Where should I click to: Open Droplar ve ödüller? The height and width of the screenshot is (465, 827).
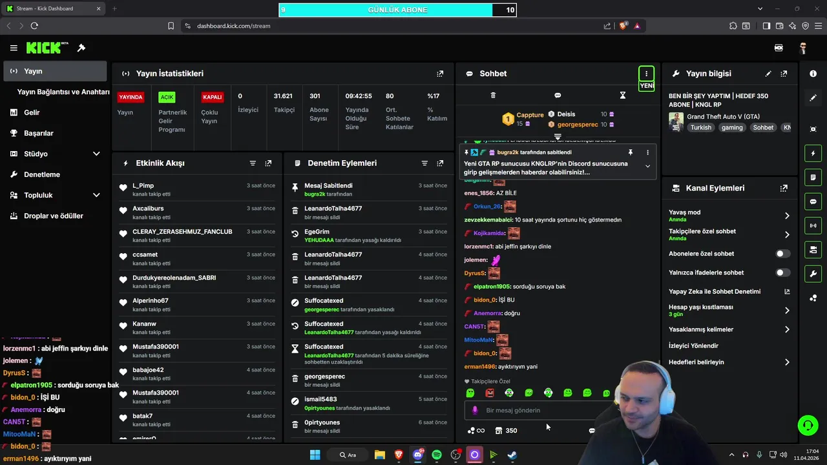55,216
